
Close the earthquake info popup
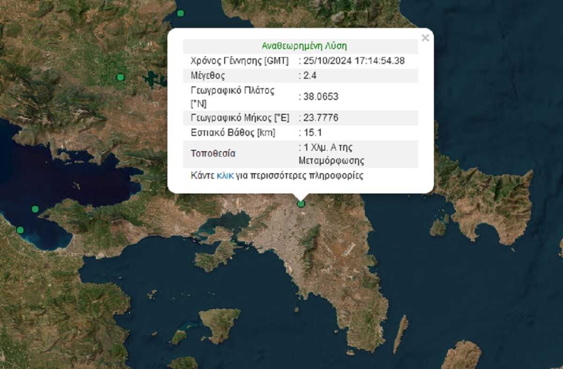pos(425,38)
